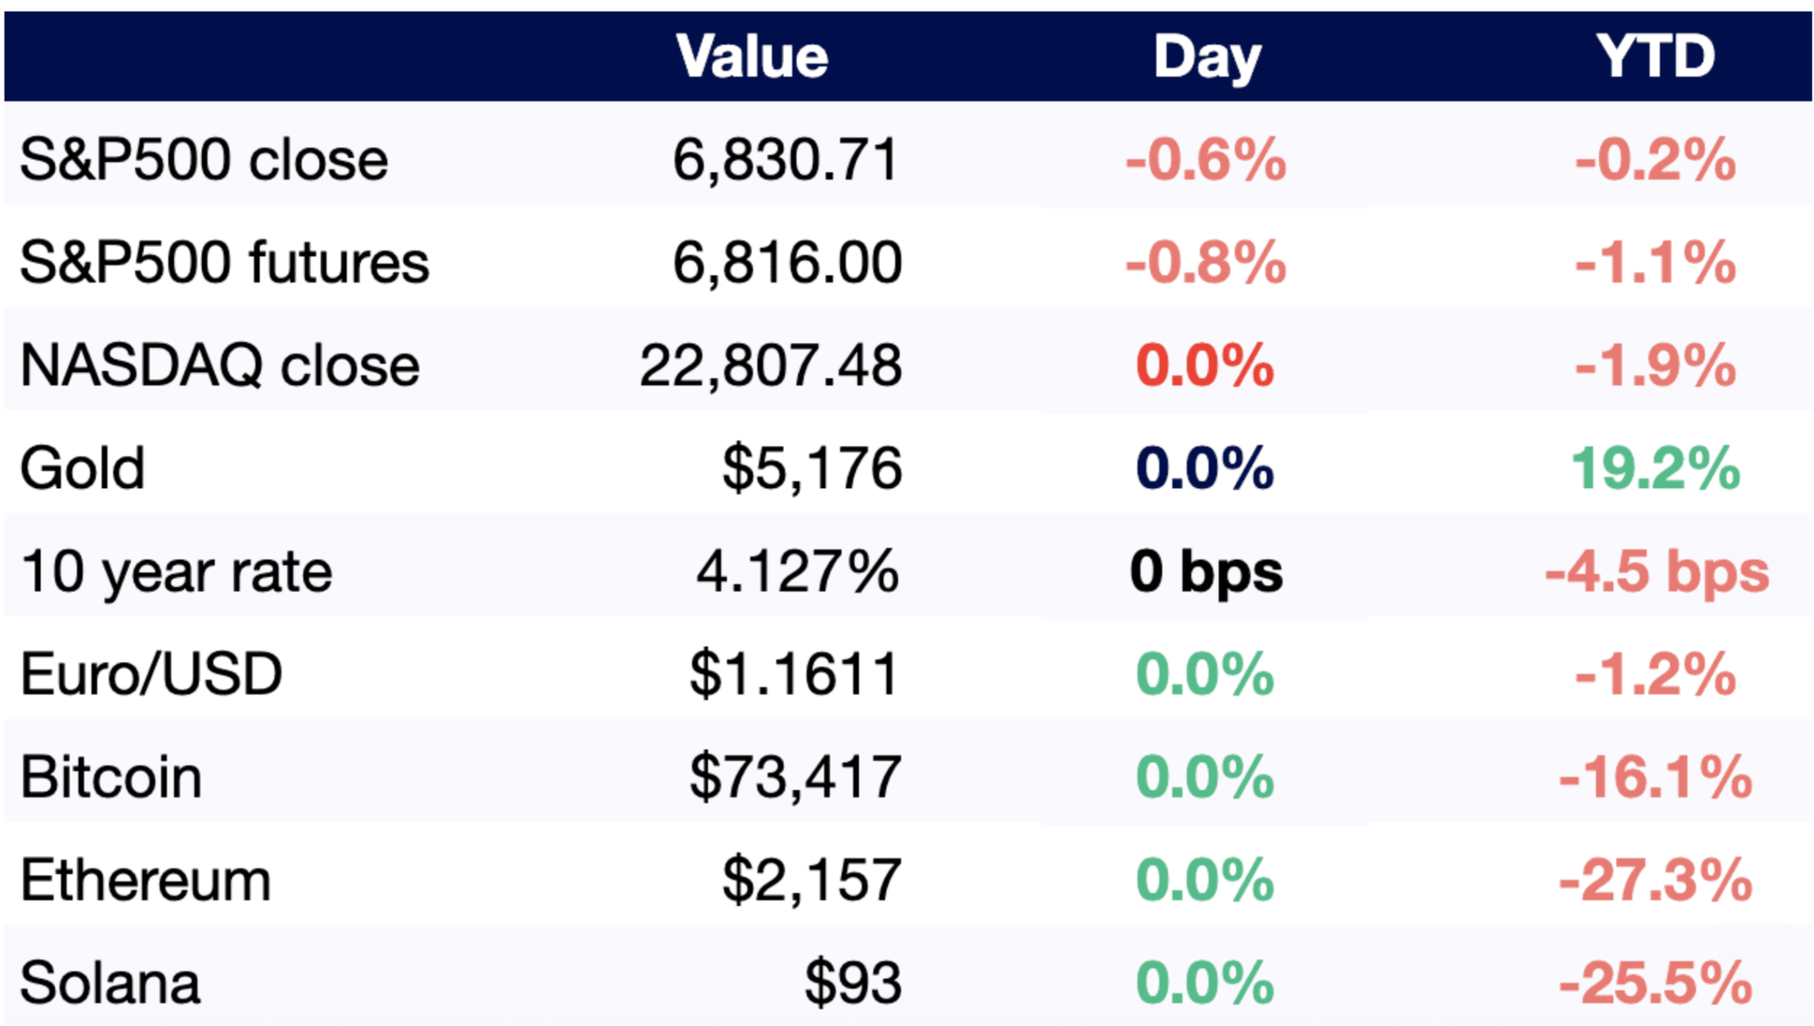Screen dimensions: 1814x1026
Task: Select the 4.127% rate value
Action: tap(797, 572)
